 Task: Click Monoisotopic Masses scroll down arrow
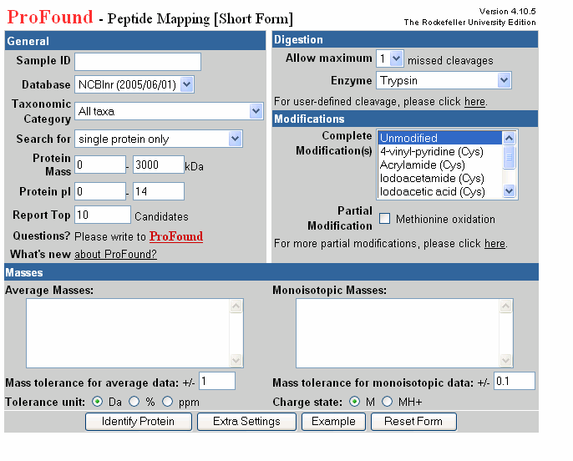pyautogui.click(x=506, y=360)
